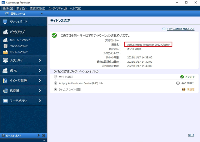Viewport: 200px width, 142px height.
Task: Click the Dashboard monitor icon
Action: click(x=5, y=22)
